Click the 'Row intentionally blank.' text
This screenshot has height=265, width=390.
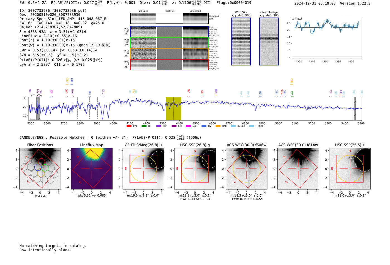45,250
